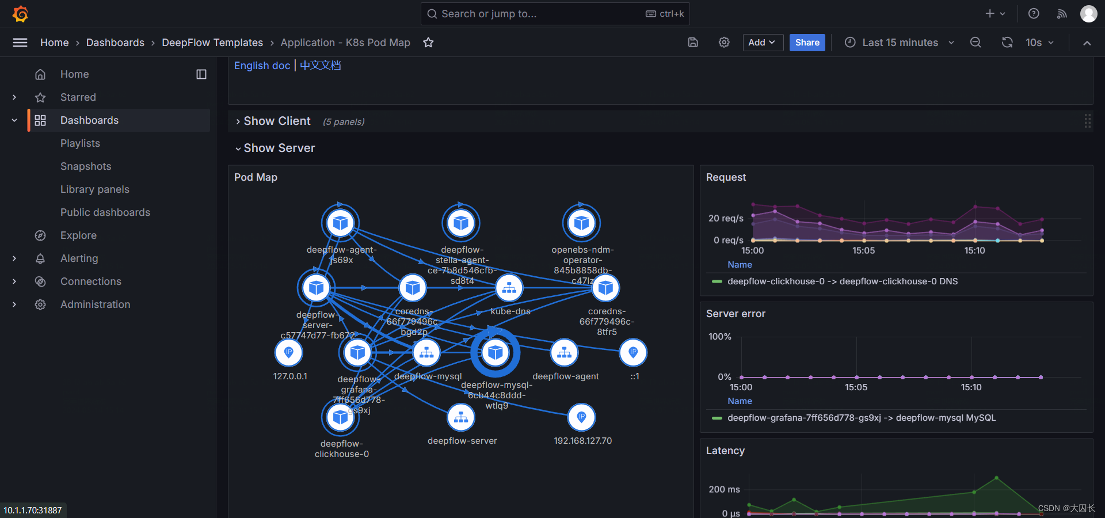Expand the Starred sidebar section
Screen dimensions: 1105x518
click(14, 97)
